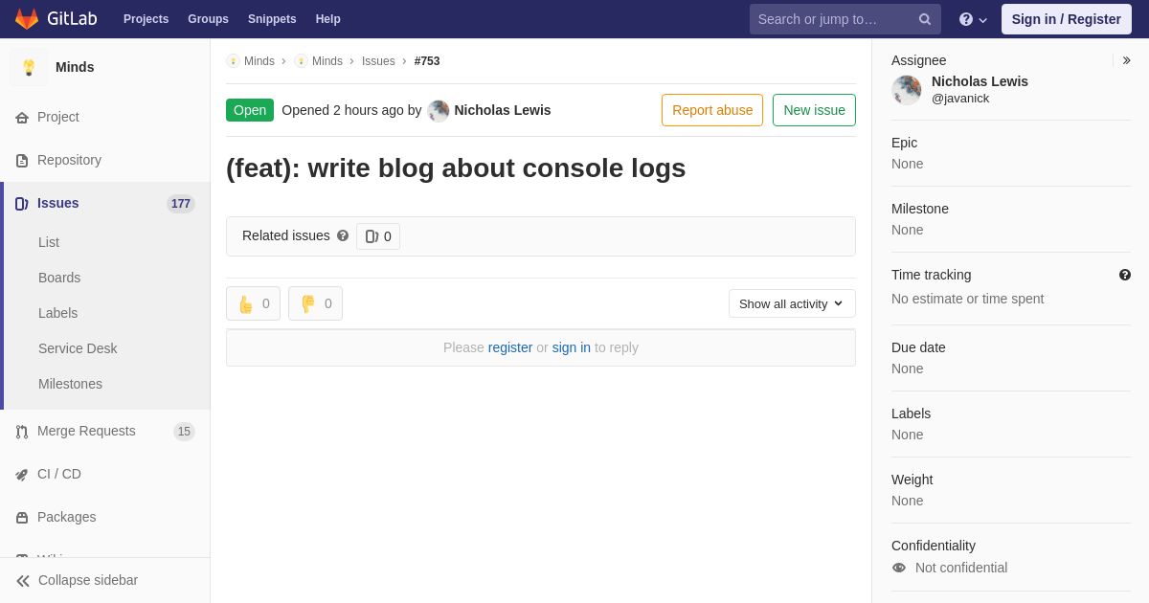1149x603 pixels.
Task: Click the Related issues help icon
Action: click(x=343, y=235)
